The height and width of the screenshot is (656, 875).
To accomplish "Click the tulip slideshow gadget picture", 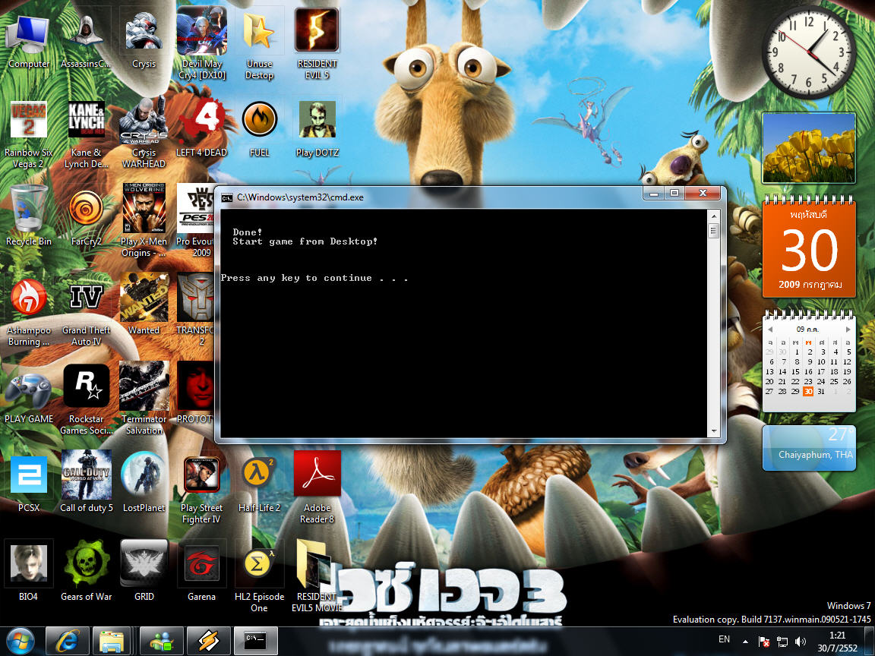I will pos(809,148).
